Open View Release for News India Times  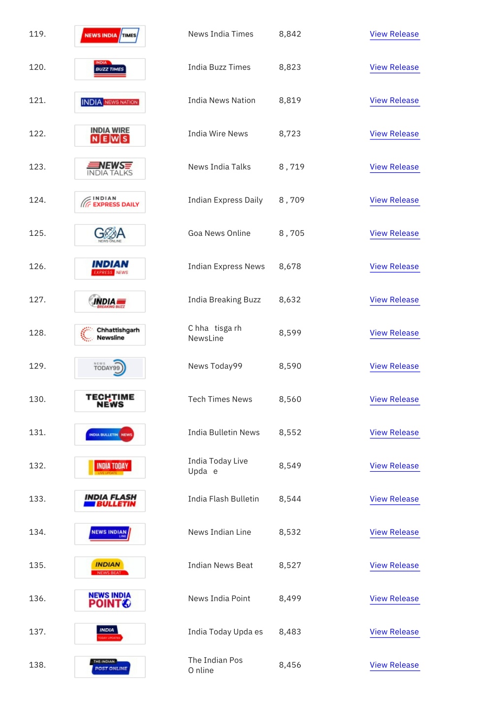click(x=394, y=34)
